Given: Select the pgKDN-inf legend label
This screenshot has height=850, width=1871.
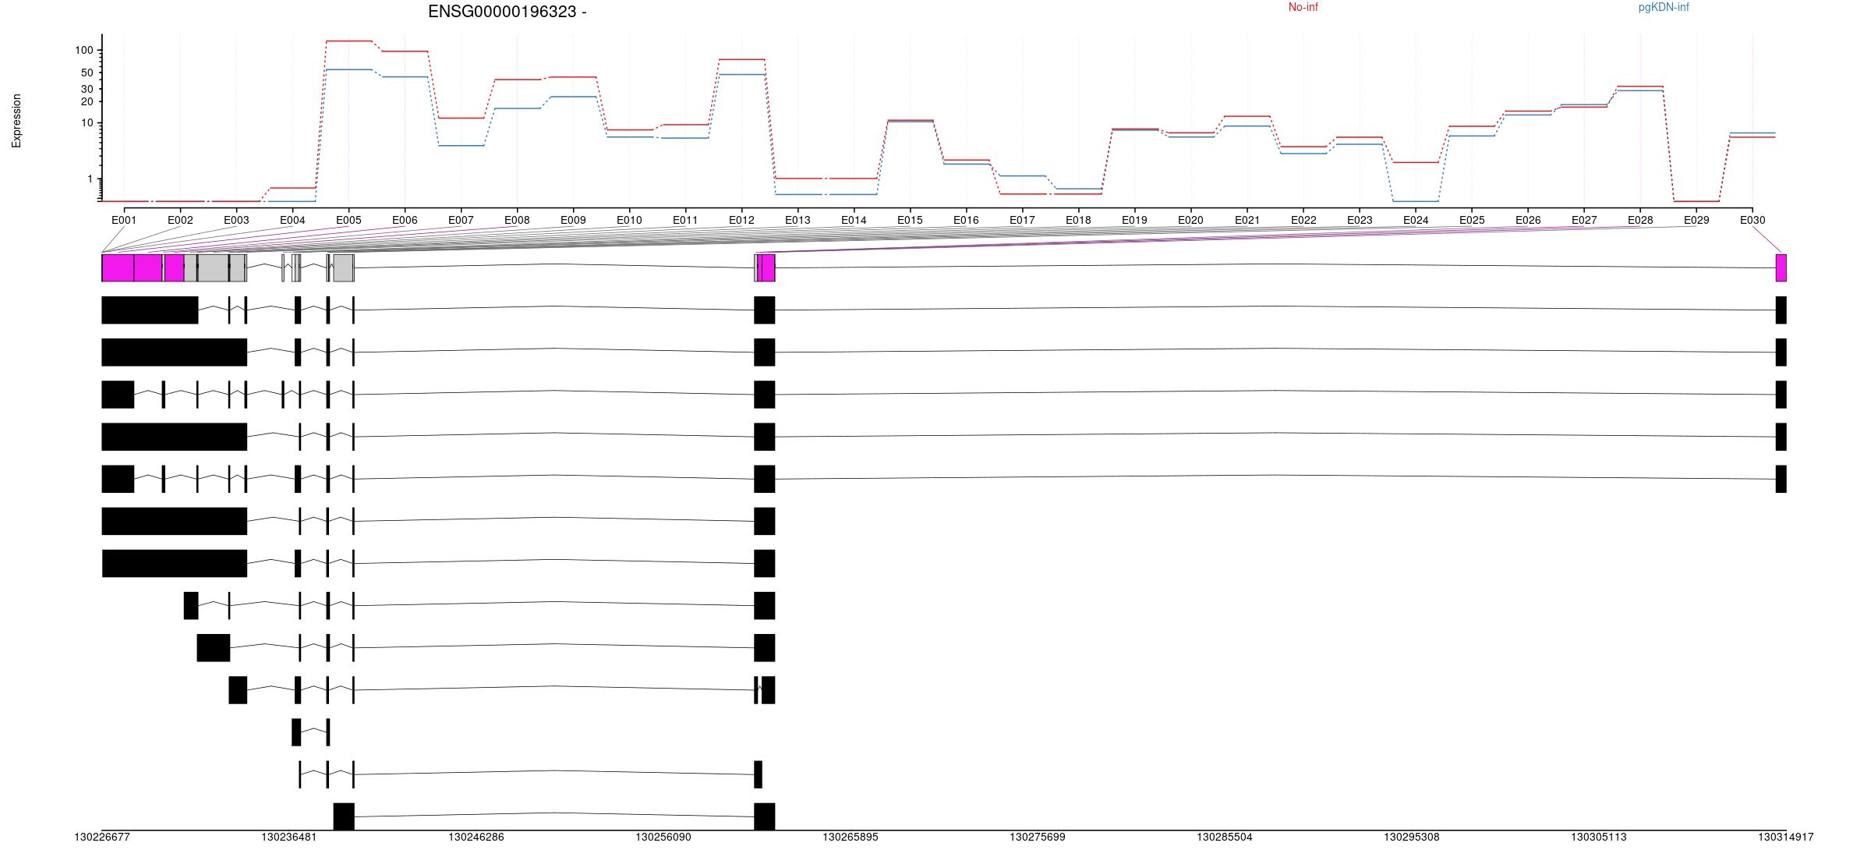Looking at the screenshot, I should [x=1664, y=7].
